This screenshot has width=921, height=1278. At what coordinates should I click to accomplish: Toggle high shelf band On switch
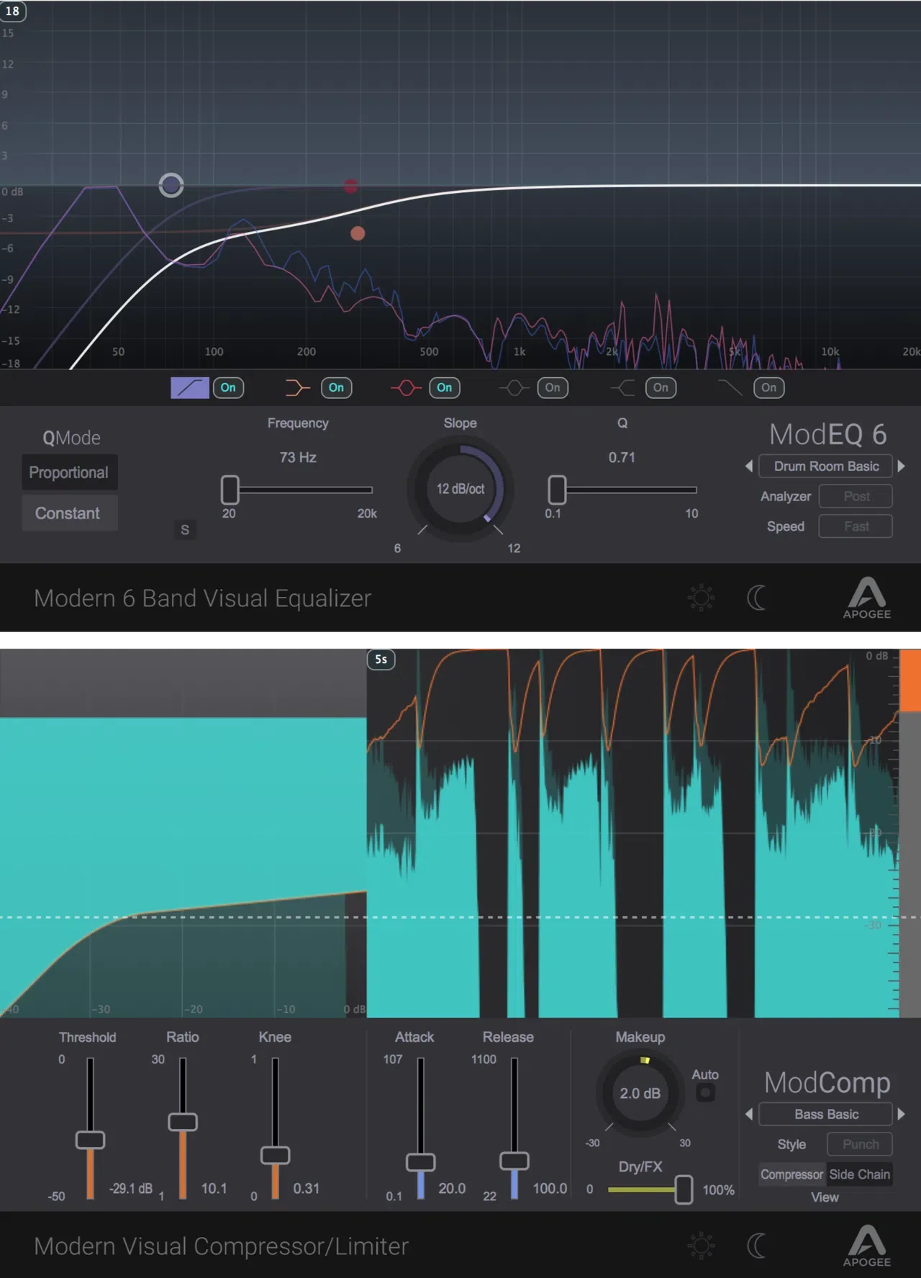661,388
